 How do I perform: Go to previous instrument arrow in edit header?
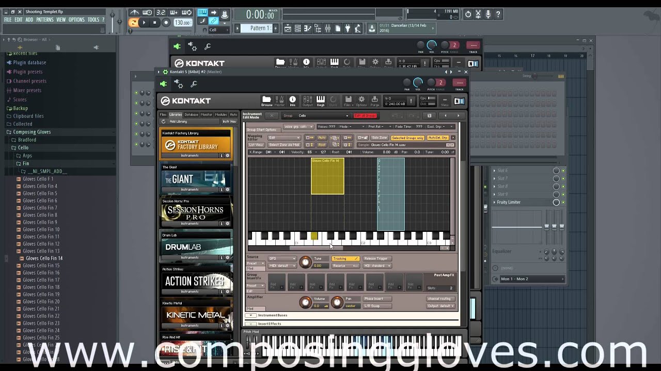[x=445, y=115]
